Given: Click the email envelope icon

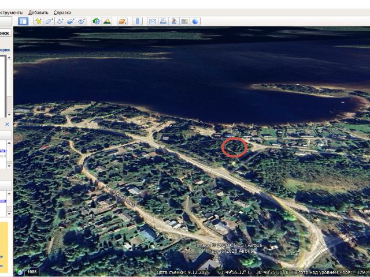Looking at the screenshot, I should point(153,21).
